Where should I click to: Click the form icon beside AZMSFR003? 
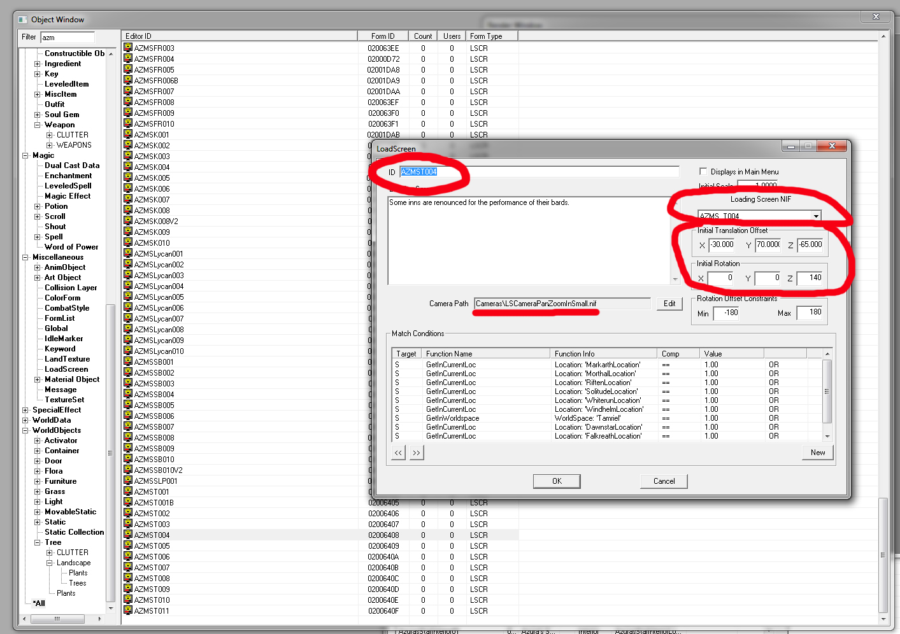128,48
